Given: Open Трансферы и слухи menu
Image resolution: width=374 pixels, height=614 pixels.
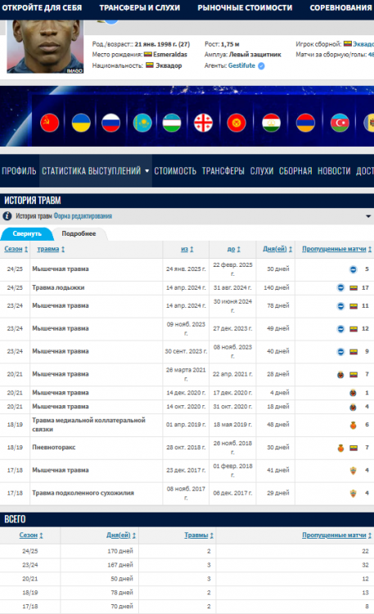Looking at the screenshot, I should click(139, 8).
